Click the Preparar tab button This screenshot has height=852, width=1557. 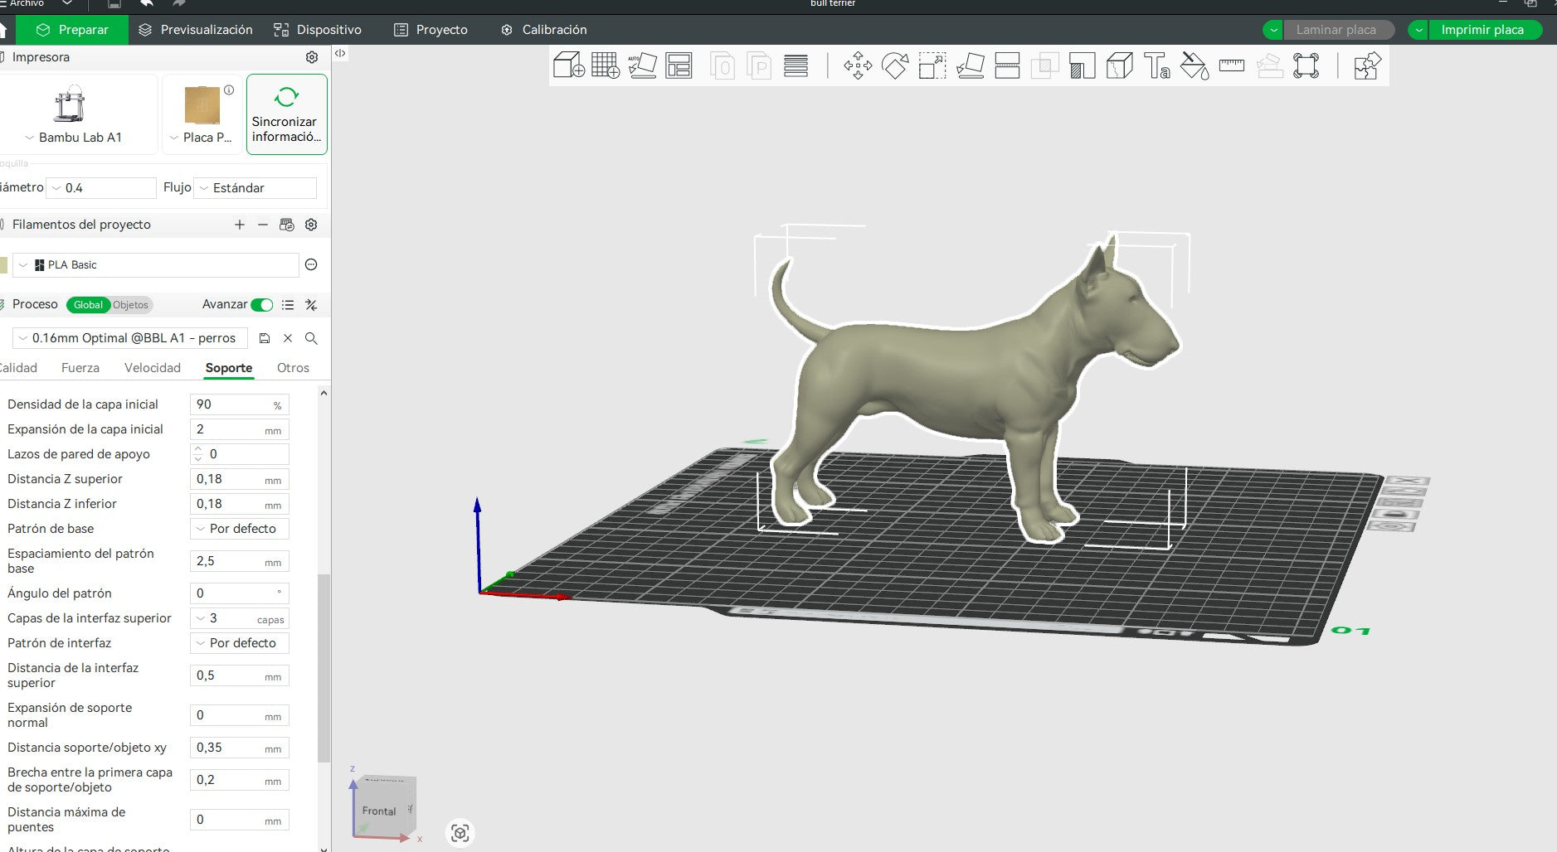[x=73, y=30]
